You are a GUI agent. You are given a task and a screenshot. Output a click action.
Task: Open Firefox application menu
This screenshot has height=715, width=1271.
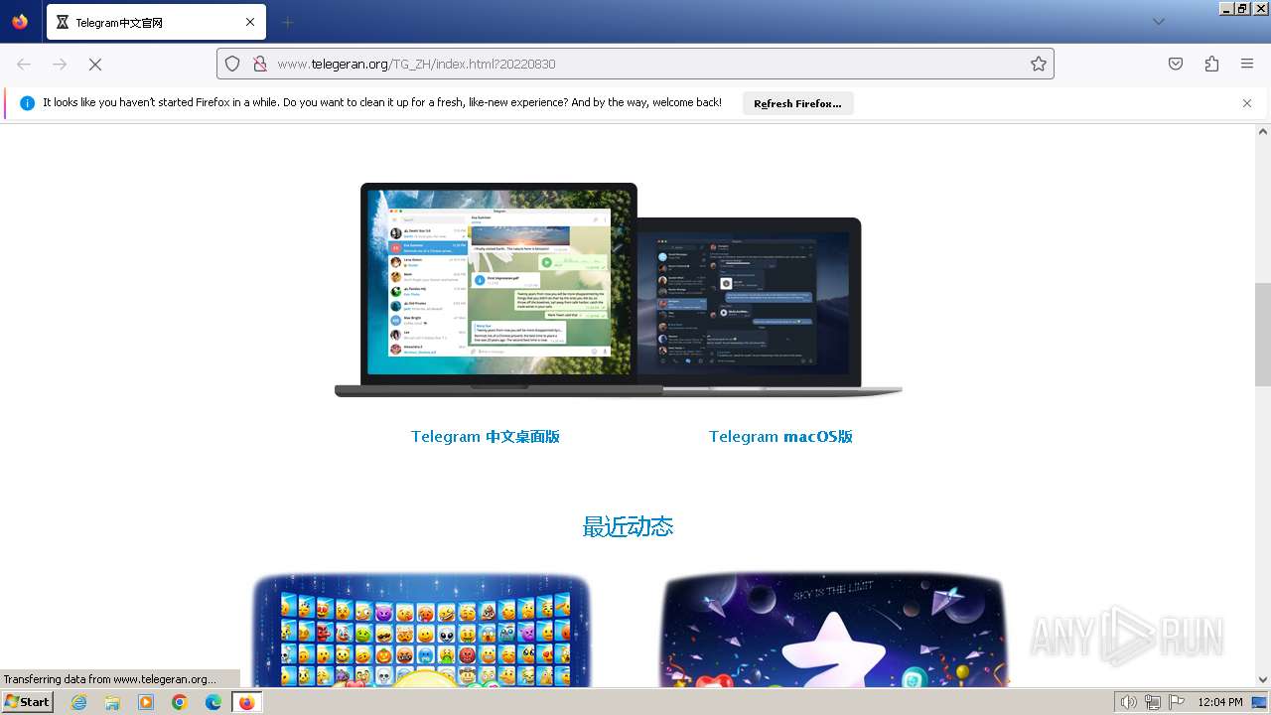point(1247,64)
